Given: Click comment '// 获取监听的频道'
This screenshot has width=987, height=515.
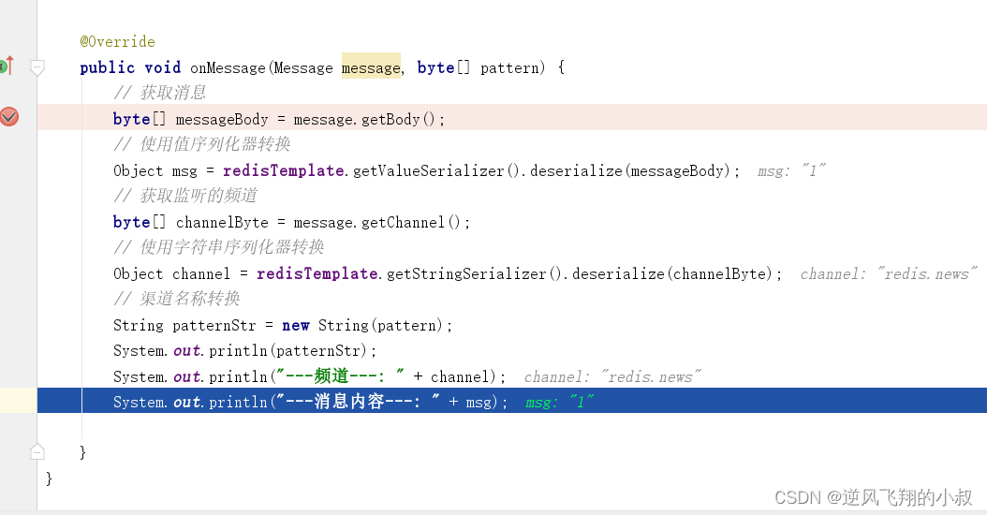Looking at the screenshot, I should pos(185,197).
